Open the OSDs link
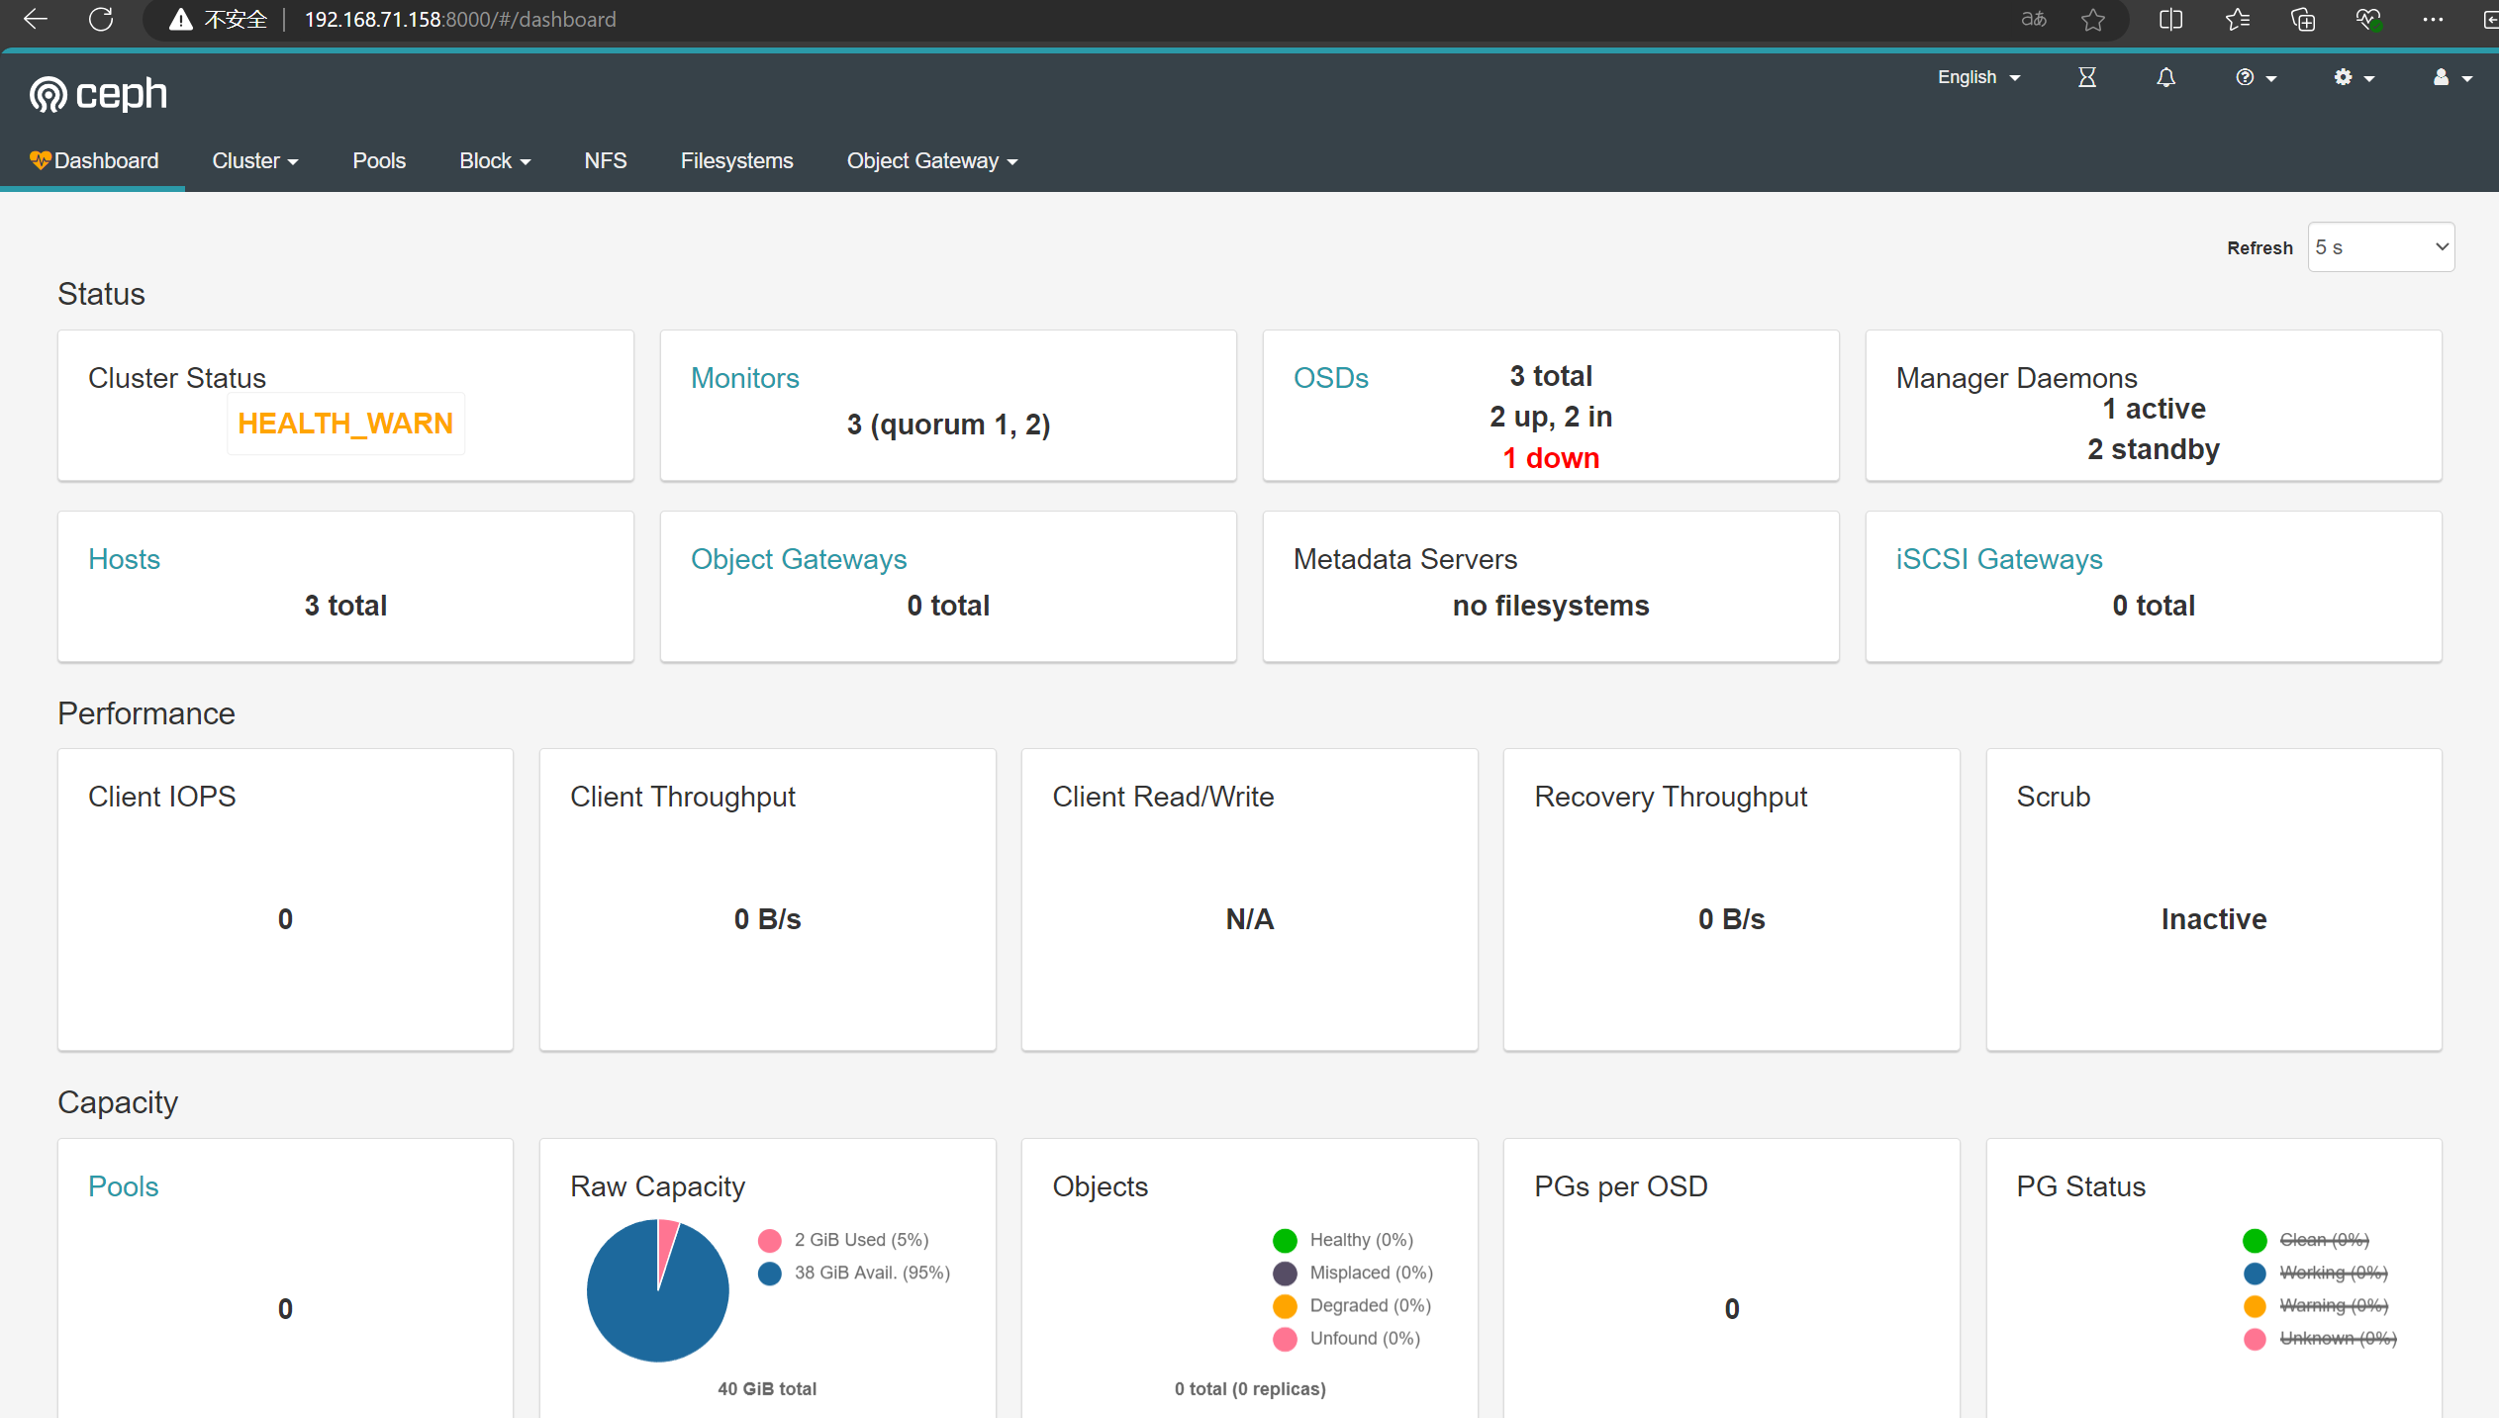Viewport: 2499px width, 1418px height. coord(1330,378)
